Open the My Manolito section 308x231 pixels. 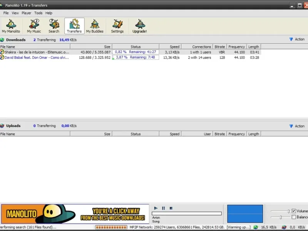[x=11, y=26]
